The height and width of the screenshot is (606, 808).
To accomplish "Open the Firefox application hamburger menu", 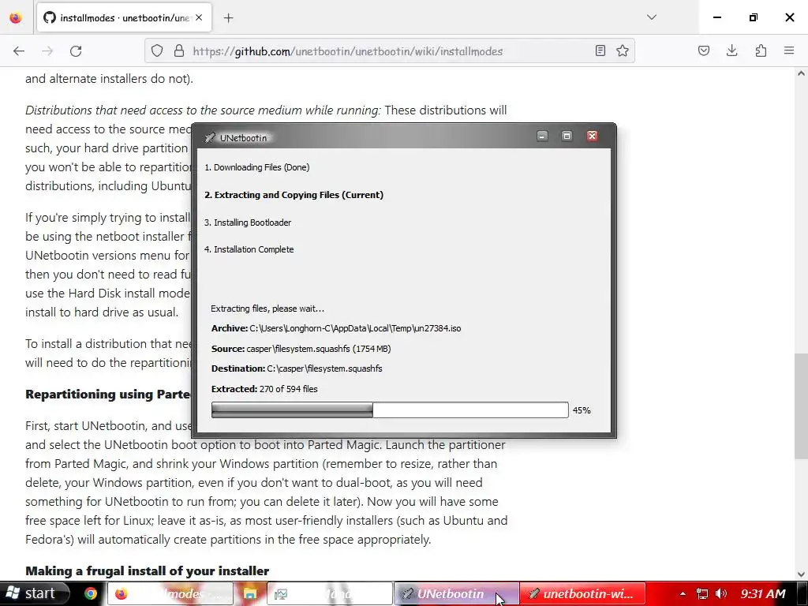I will click(x=789, y=50).
